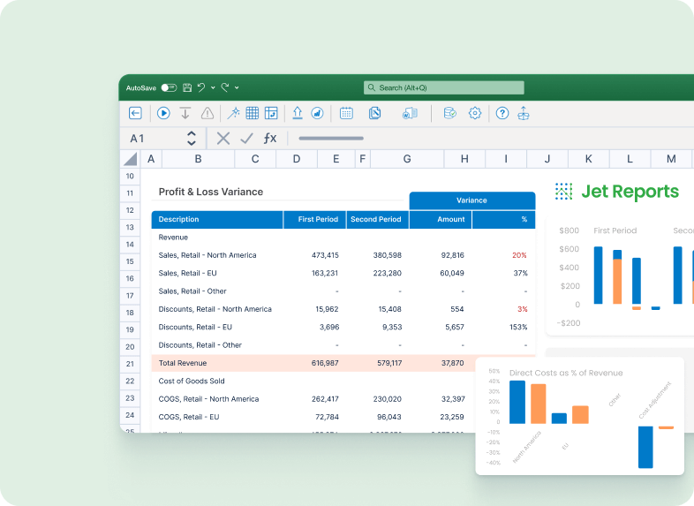
Task: Click the Save floppy disk icon
Action: click(x=187, y=87)
